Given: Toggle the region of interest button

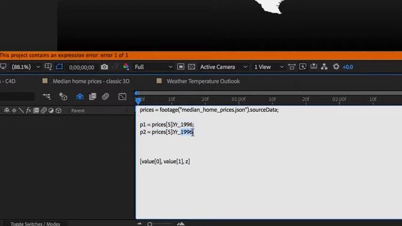Looking at the screenshot, I should click(x=180, y=67).
